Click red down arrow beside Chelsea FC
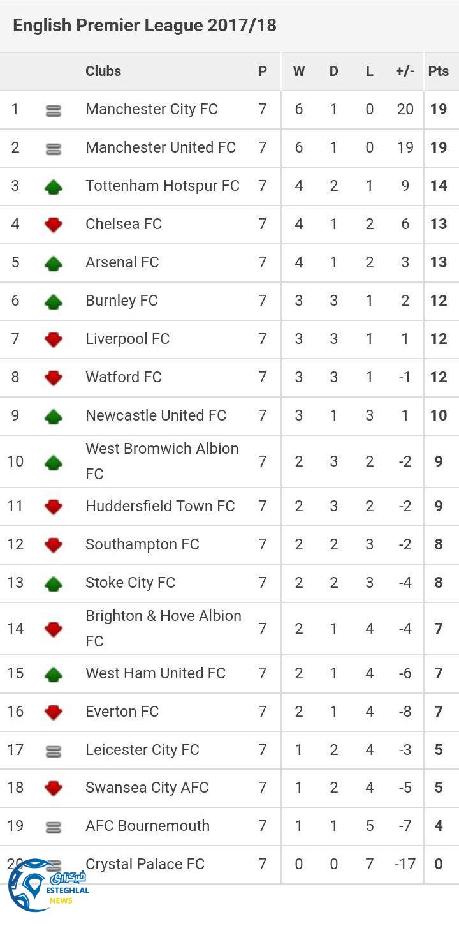This screenshot has height=926, width=459. coord(54,225)
